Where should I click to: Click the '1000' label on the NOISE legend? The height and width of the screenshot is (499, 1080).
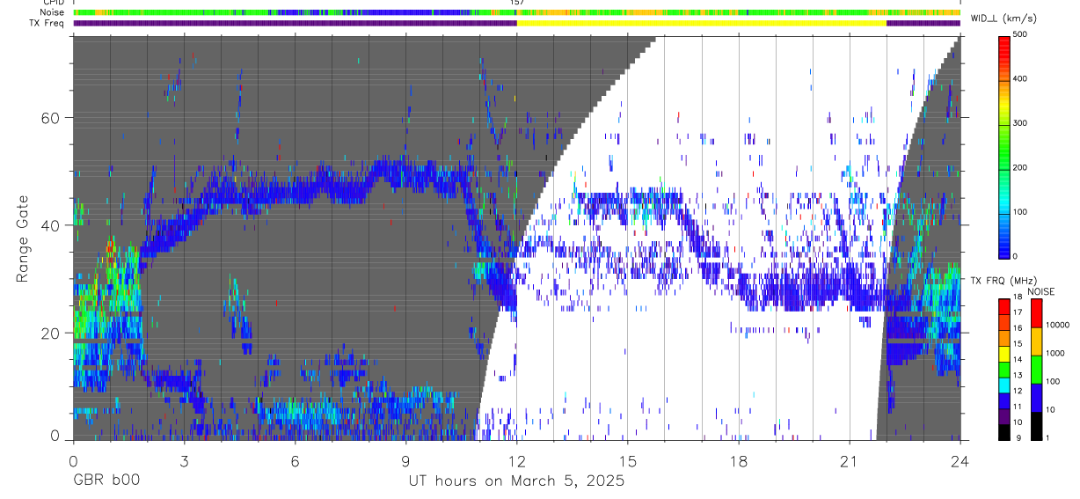pos(1057,352)
